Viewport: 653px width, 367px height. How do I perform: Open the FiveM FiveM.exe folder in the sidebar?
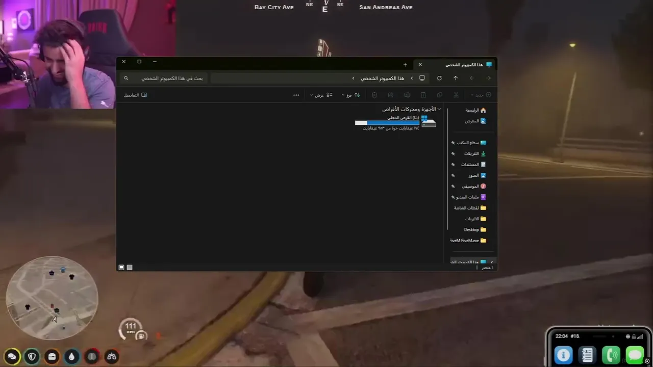[468, 241]
